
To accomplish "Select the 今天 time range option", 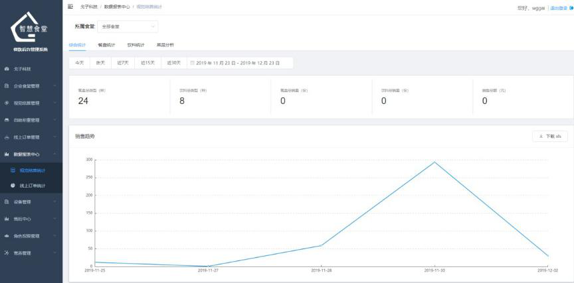I will pos(79,63).
